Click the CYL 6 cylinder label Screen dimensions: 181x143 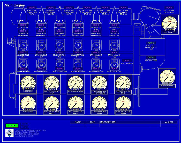click(115, 21)
